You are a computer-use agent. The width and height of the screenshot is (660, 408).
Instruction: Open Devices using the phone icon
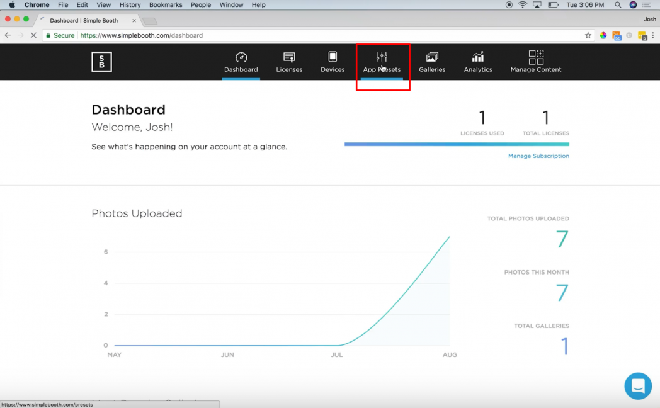(333, 56)
